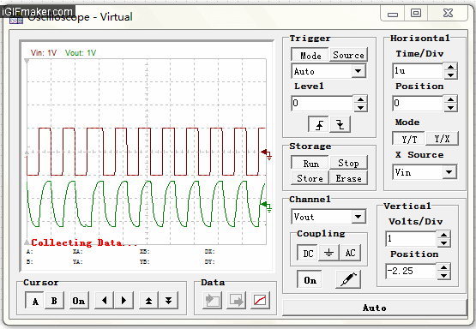The width and height of the screenshot is (476, 329).
Task: Click the import data icon
Action: tap(212, 301)
